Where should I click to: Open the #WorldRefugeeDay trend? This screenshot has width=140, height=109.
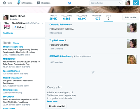pos(12,78)
